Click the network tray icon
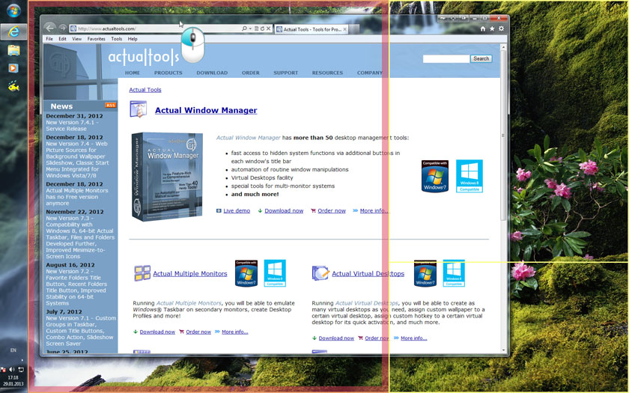The width and height of the screenshot is (629, 393). click(x=20, y=369)
